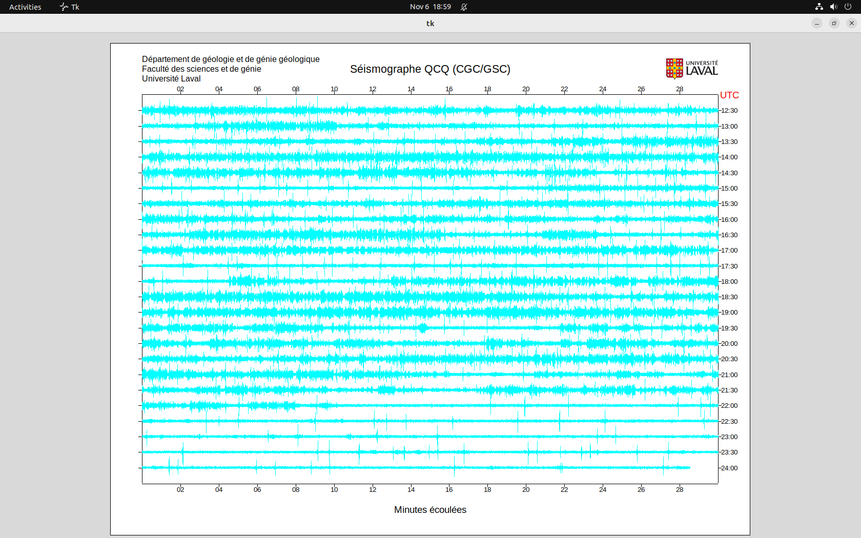Click the Minutes écoulées axis label
Image resolution: width=861 pixels, height=538 pixels.
(430, 510)
